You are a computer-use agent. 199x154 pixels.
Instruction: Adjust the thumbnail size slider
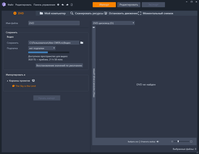click(178, 142)
